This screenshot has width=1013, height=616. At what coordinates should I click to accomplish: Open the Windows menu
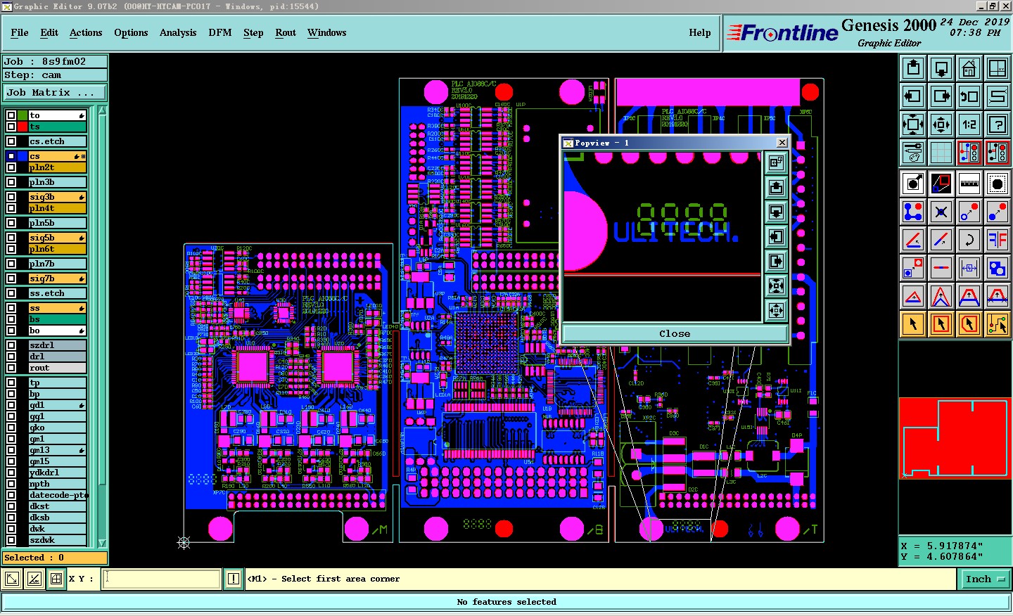[327, 32]
